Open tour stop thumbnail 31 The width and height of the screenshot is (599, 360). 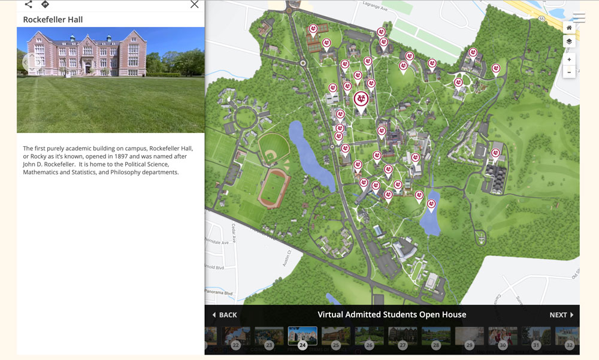[536, 336]
